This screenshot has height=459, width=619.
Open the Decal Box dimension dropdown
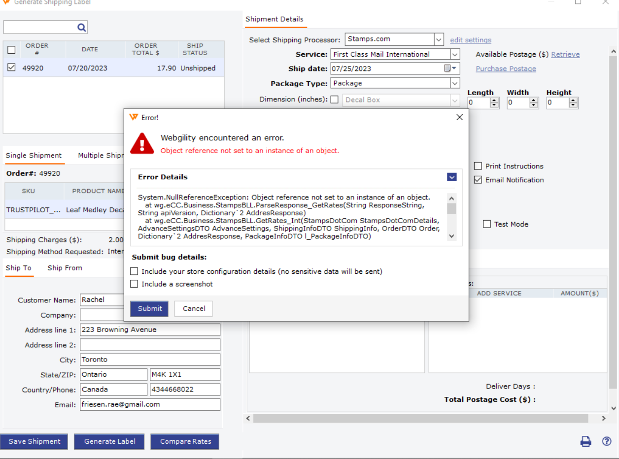pos(454,100)
